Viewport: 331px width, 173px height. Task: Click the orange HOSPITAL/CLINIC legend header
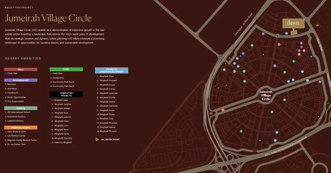pos(21,128)
